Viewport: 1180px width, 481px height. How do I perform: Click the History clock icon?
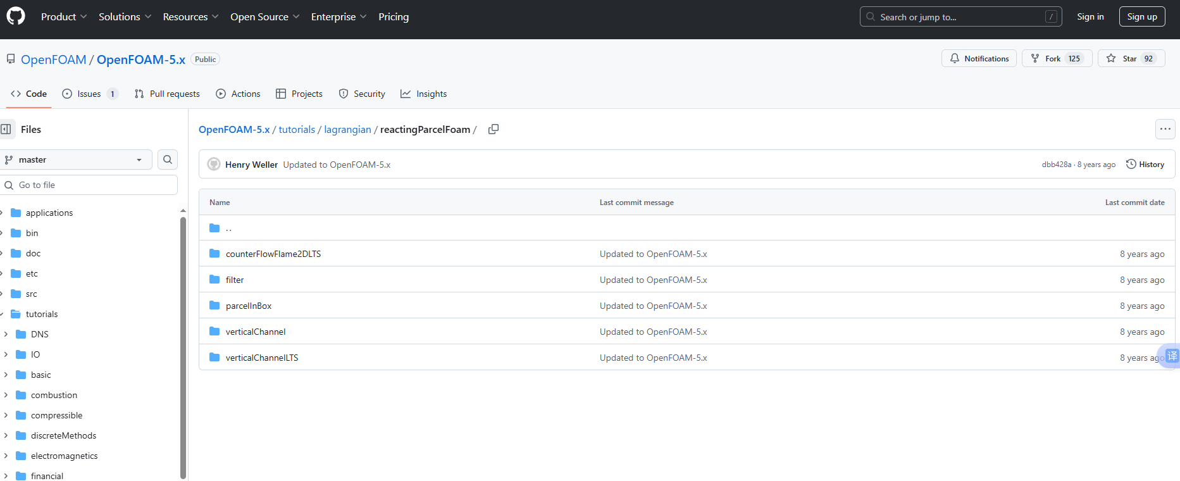point(1131,165)
